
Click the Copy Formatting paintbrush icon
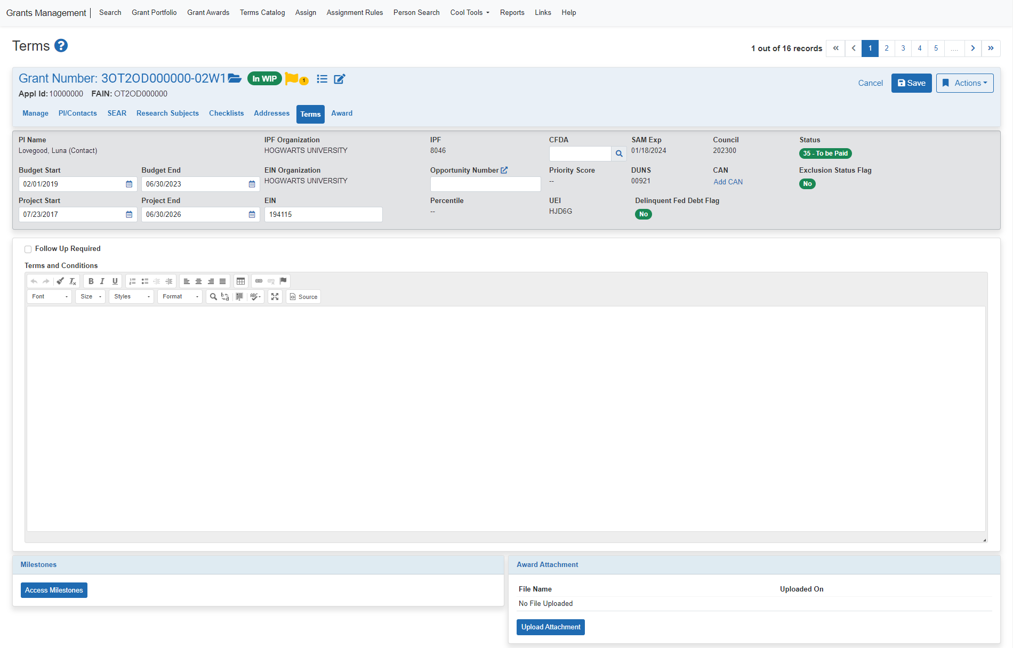click(60, 281)
